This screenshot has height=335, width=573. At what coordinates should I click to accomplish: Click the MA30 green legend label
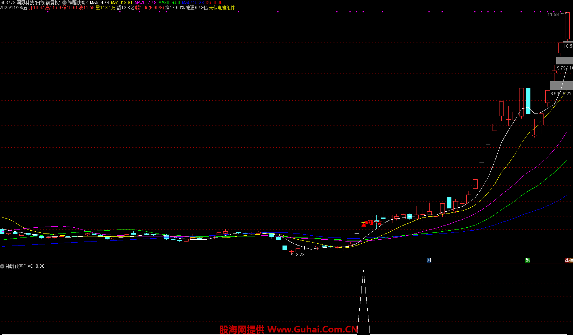tap(169, 3)
